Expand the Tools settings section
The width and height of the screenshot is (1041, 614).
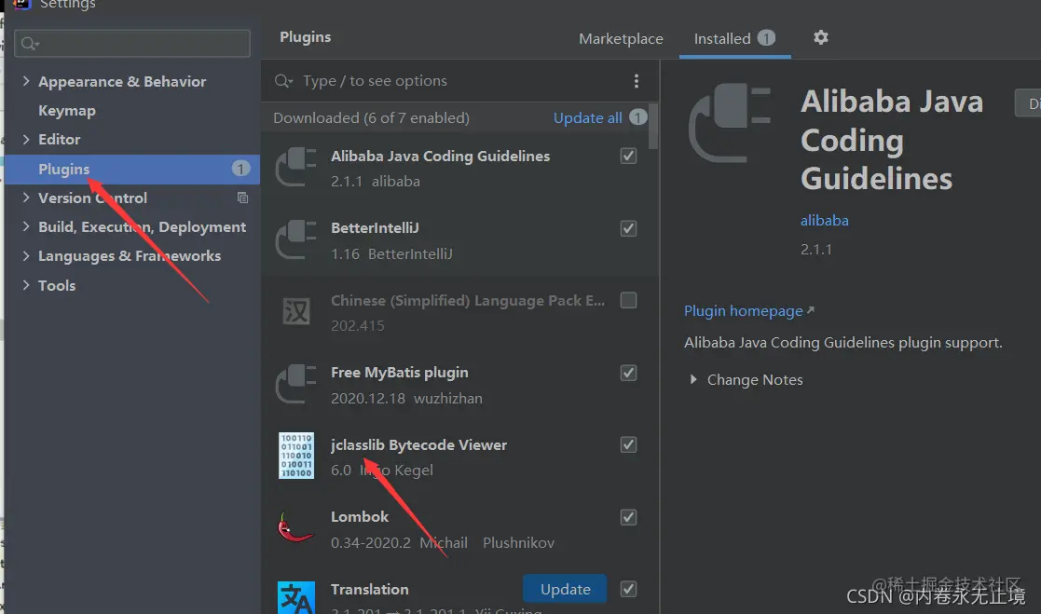pyautogui.click(x=26, y=285)
